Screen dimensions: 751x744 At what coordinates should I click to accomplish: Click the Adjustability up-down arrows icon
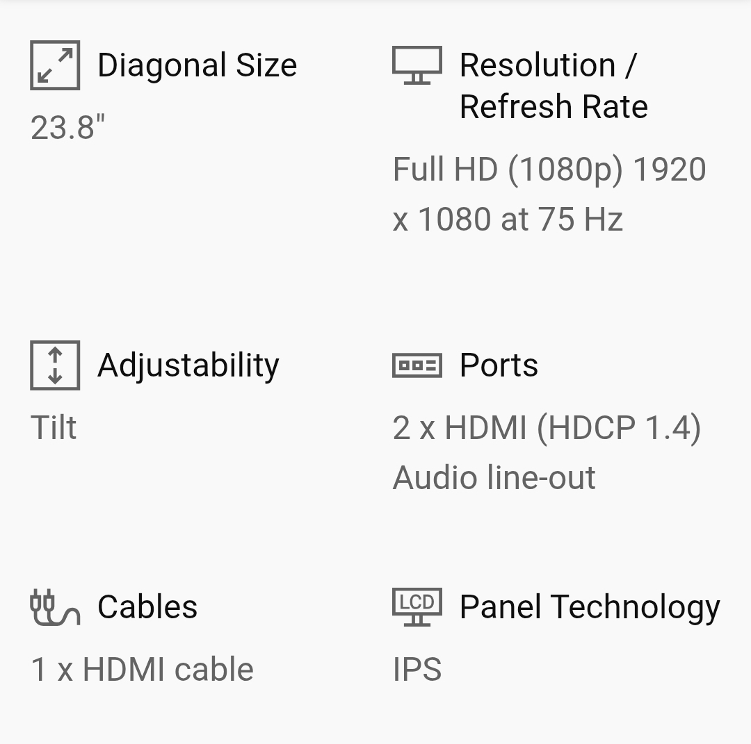pyautogui.click(x=55, y=365)
